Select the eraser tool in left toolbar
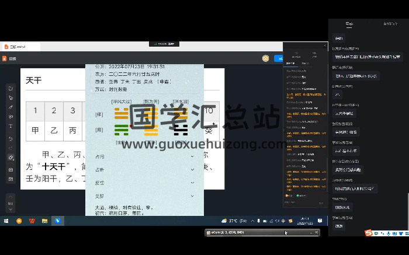The height and width of the screenshot is (255, 409). (x=11, y=158)
